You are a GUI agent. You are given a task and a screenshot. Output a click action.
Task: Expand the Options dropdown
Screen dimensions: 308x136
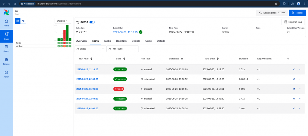point(63,21)
